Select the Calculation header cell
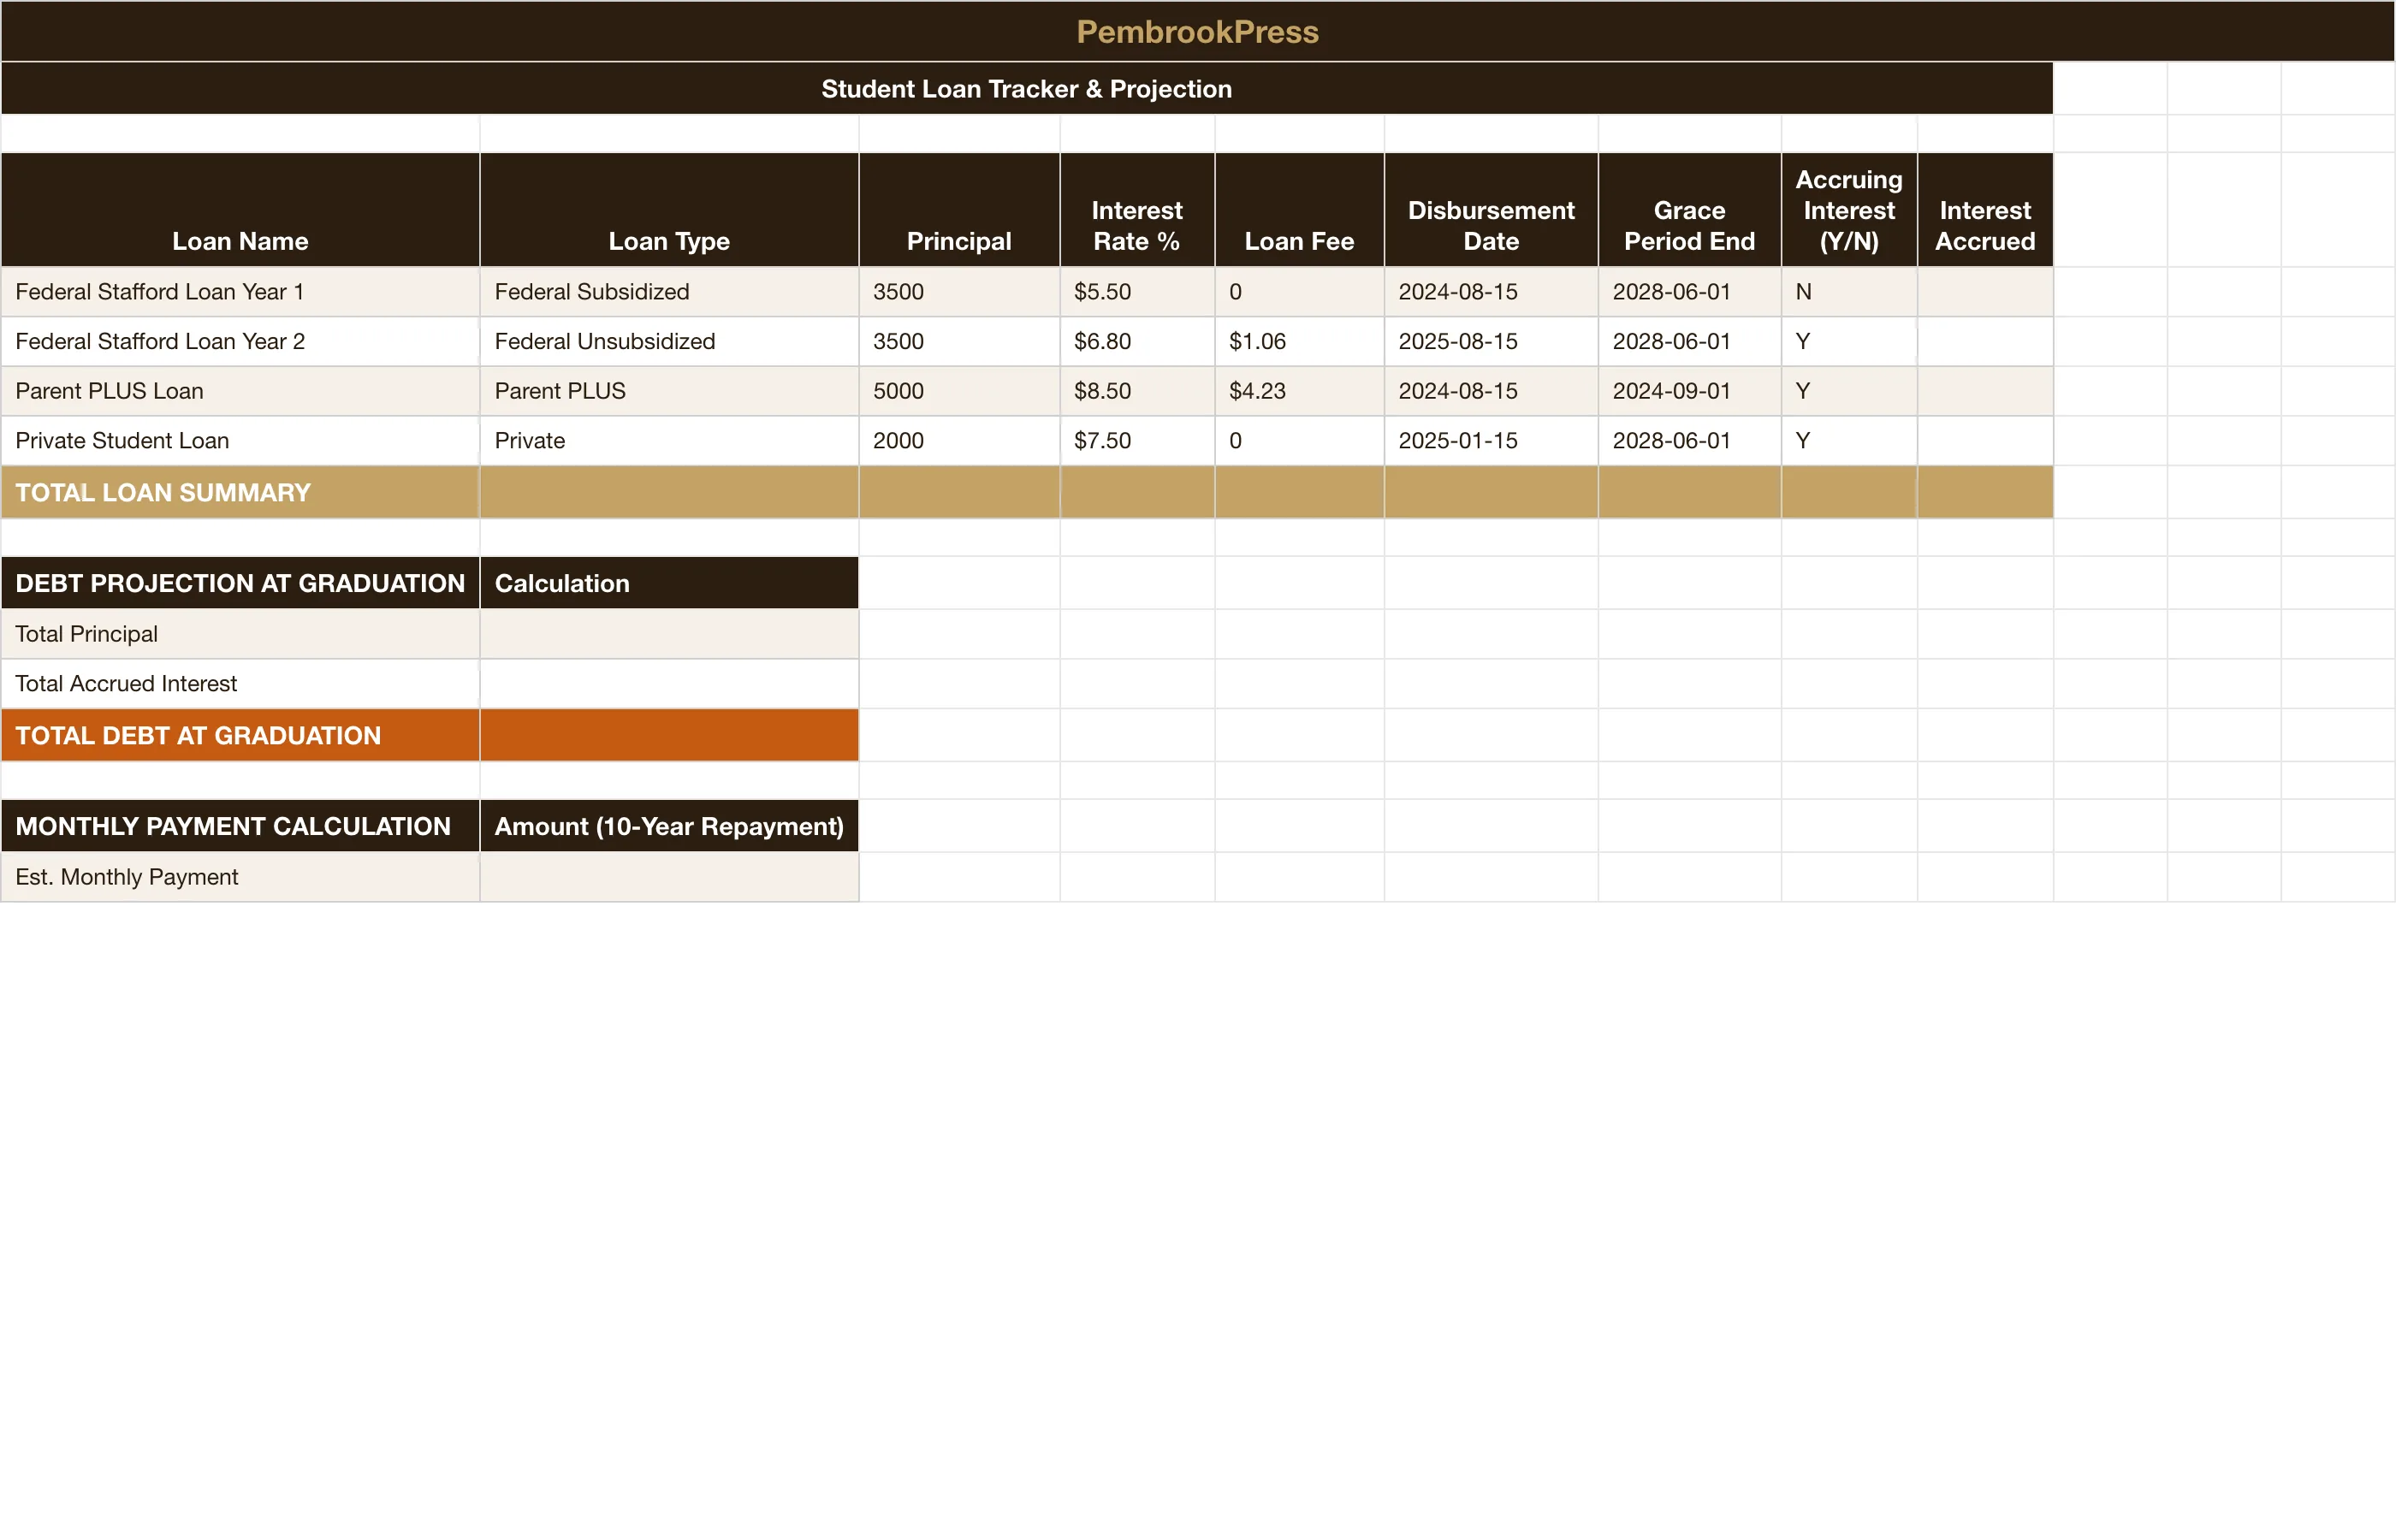This screenshot has width=2396, height=1540. coord(669,583)
